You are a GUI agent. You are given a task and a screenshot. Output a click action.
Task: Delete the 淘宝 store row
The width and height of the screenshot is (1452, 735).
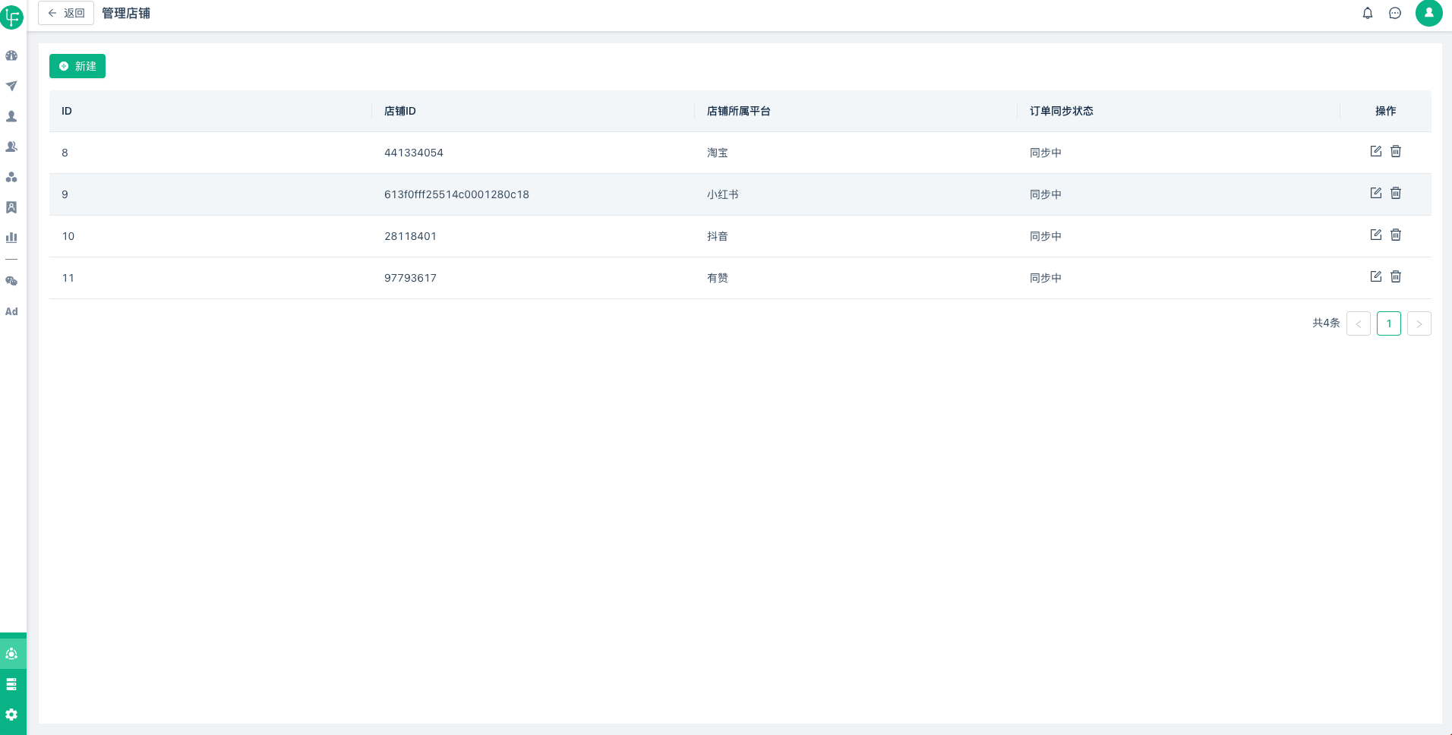[x=1396, y=151]
